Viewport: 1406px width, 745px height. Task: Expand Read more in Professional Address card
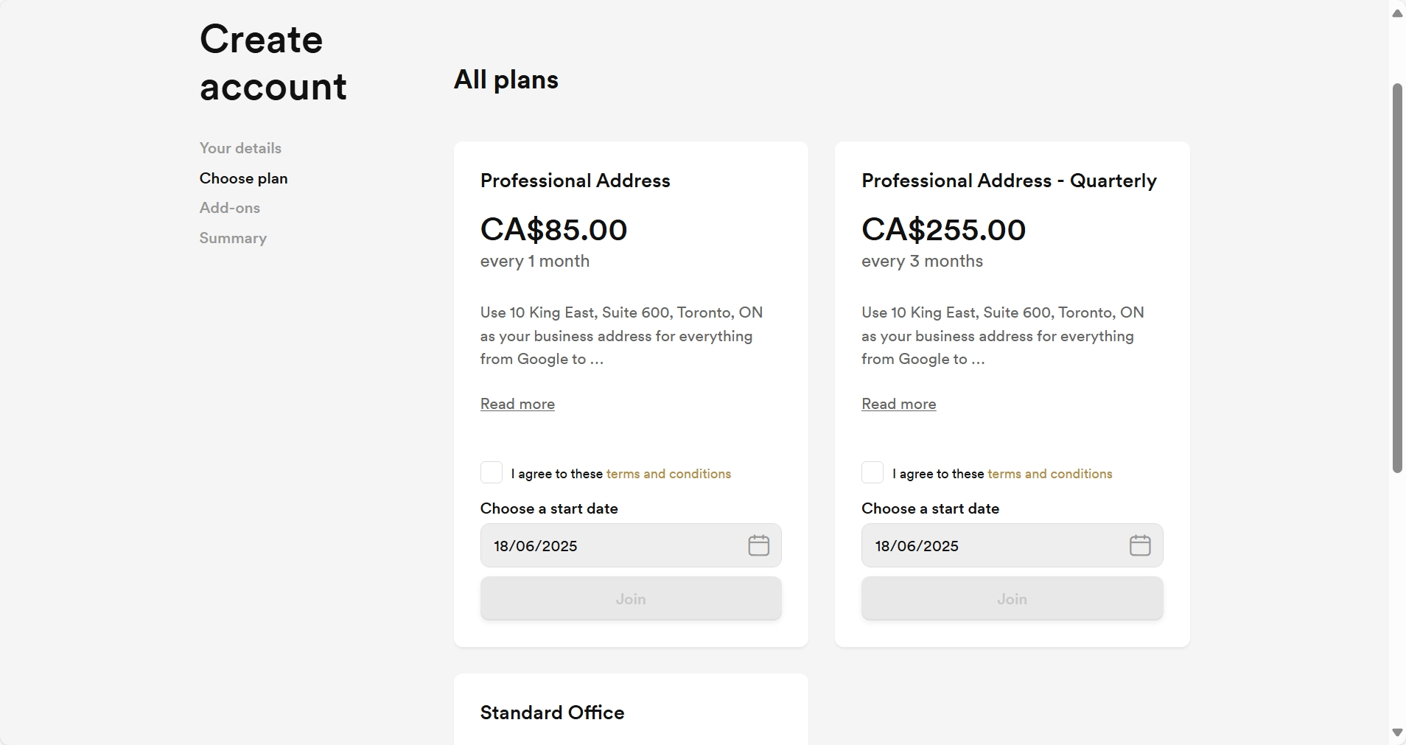click(517, 404)
